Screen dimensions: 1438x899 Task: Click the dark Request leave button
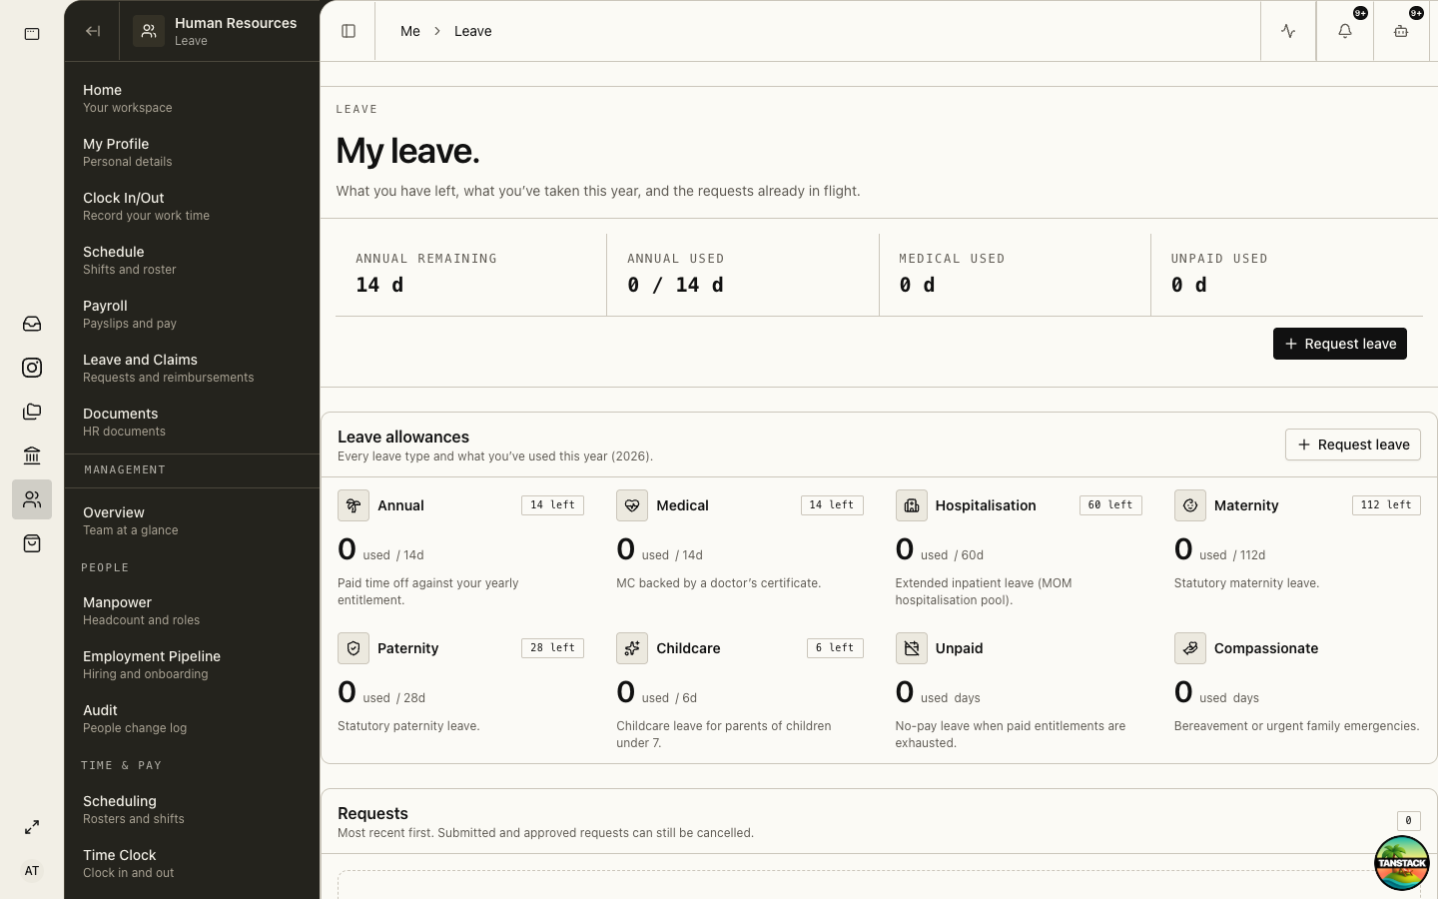(x=1340, y=344)
